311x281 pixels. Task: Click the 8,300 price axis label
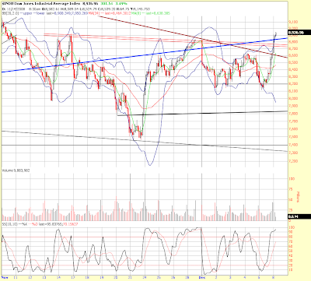coord(293,76)
